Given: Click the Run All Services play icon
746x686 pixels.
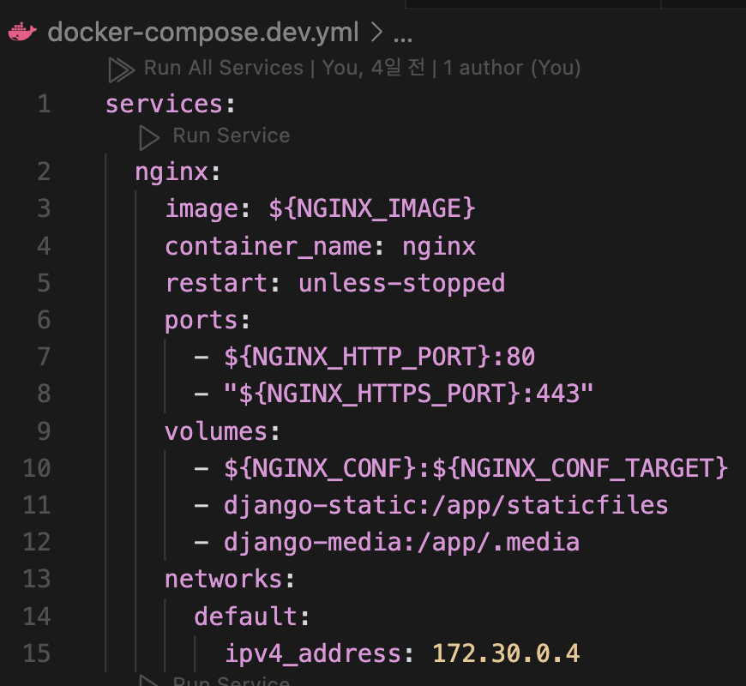Looking at the screenshot, I should tap(121, 70).
